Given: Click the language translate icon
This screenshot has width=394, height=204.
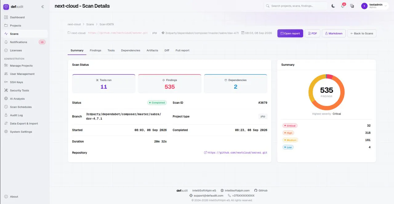Looking at the screenshot, I should pyautogui.click(x=352, y=6).
